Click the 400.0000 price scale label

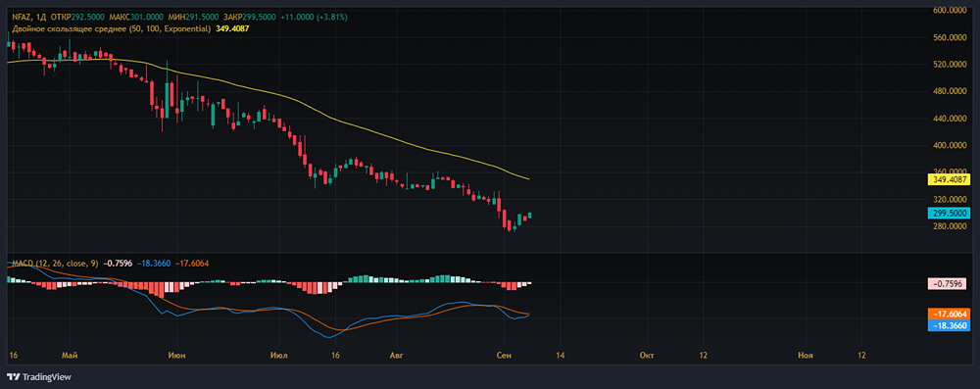tap(951, 145)
